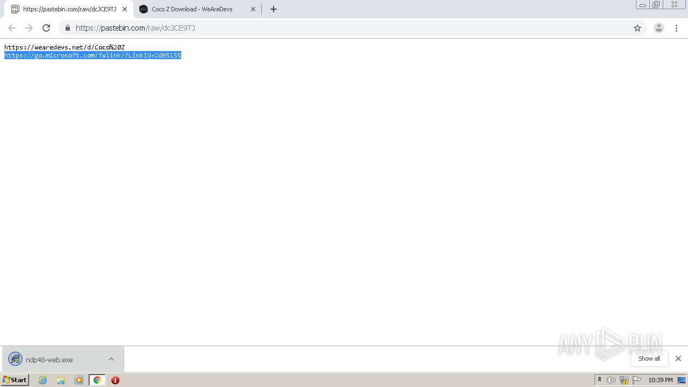
Task: Open Windows Media Player from taskbar
Action: tap(79, 380)
